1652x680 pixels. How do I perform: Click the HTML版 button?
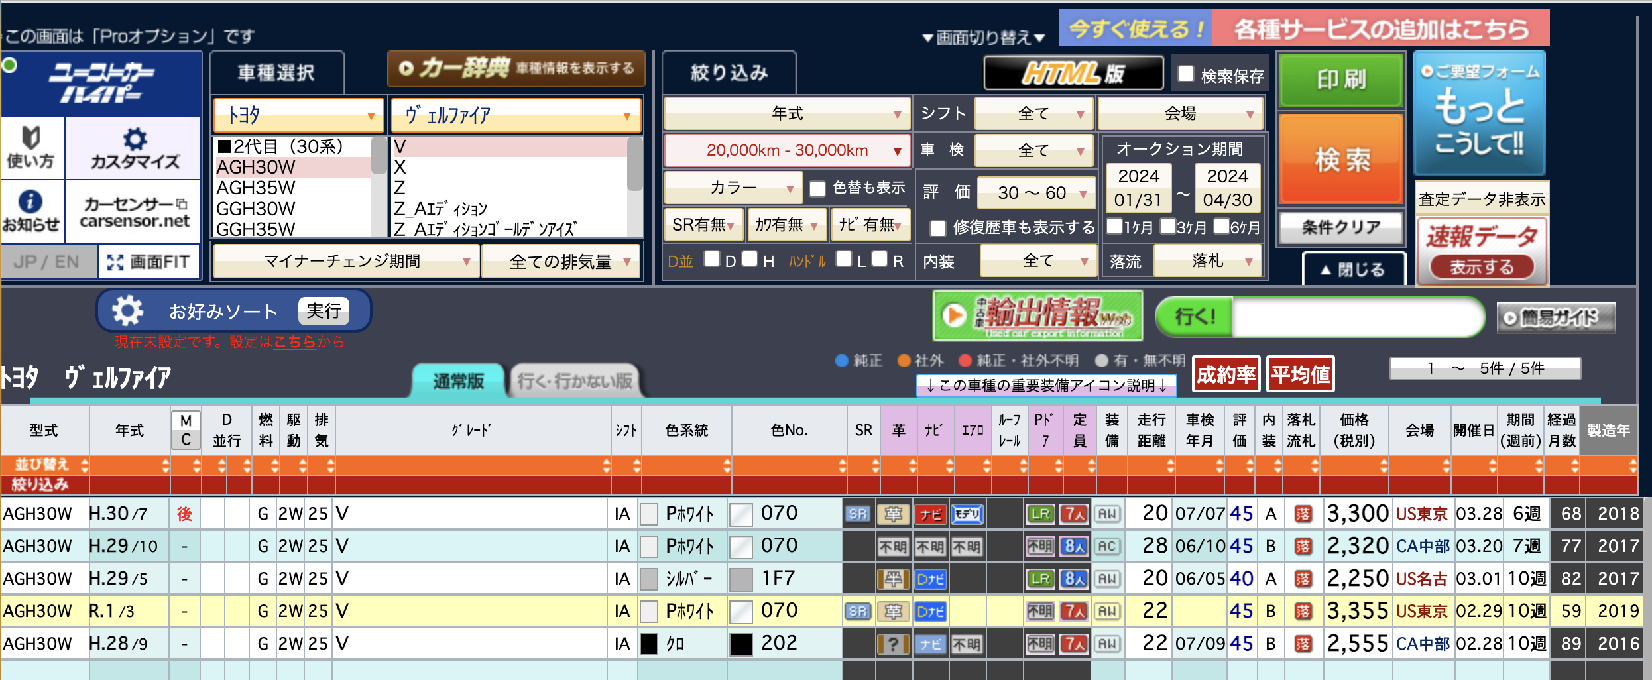pyautogui.click(x=1073, y=73)
